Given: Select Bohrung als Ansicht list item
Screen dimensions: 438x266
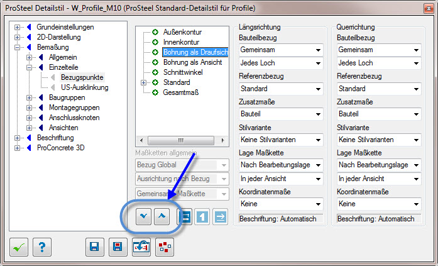Looking at the screenshot, I should pos(193,62).
